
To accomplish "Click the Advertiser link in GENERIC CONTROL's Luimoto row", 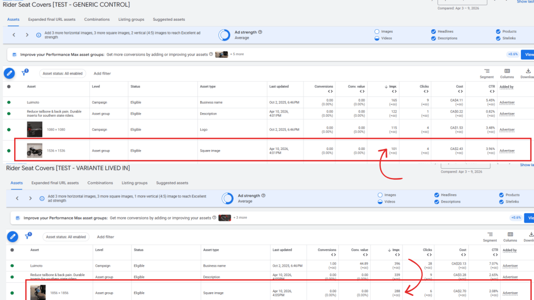I will coord(507,103).
